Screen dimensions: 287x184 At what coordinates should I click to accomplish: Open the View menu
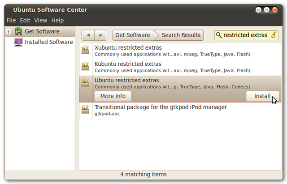pos(41,20)
